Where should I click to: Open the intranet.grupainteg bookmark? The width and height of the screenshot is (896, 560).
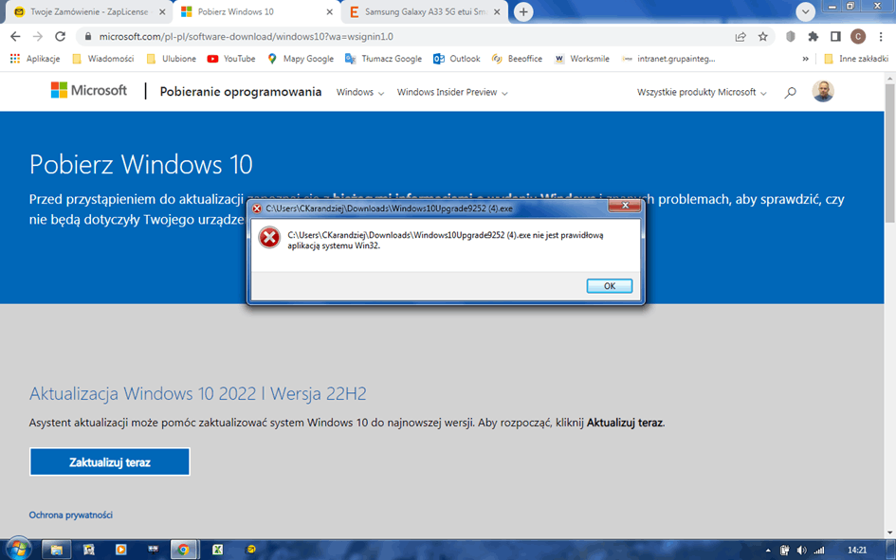click(668, 59)
